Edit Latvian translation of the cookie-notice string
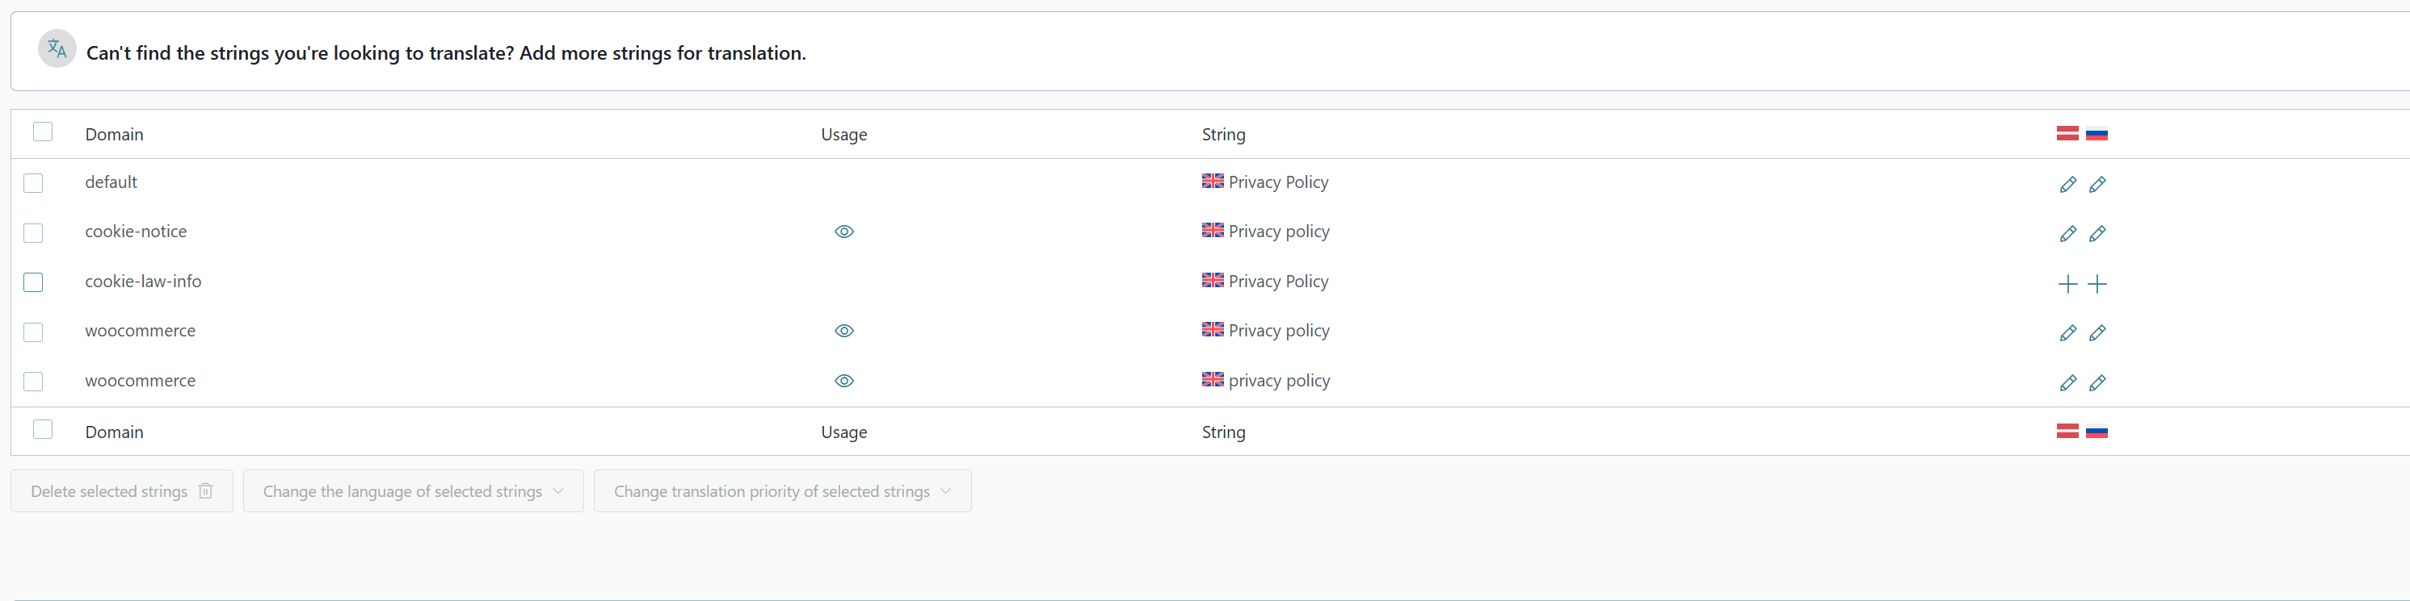Viewport: 2410px width, 601px height. pyautogui.click(x=2067, y=234)
